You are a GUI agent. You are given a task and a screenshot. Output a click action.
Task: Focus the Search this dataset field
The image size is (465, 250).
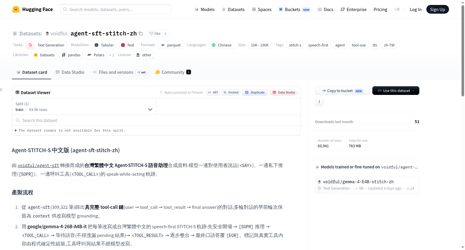(x=156, y=120)
